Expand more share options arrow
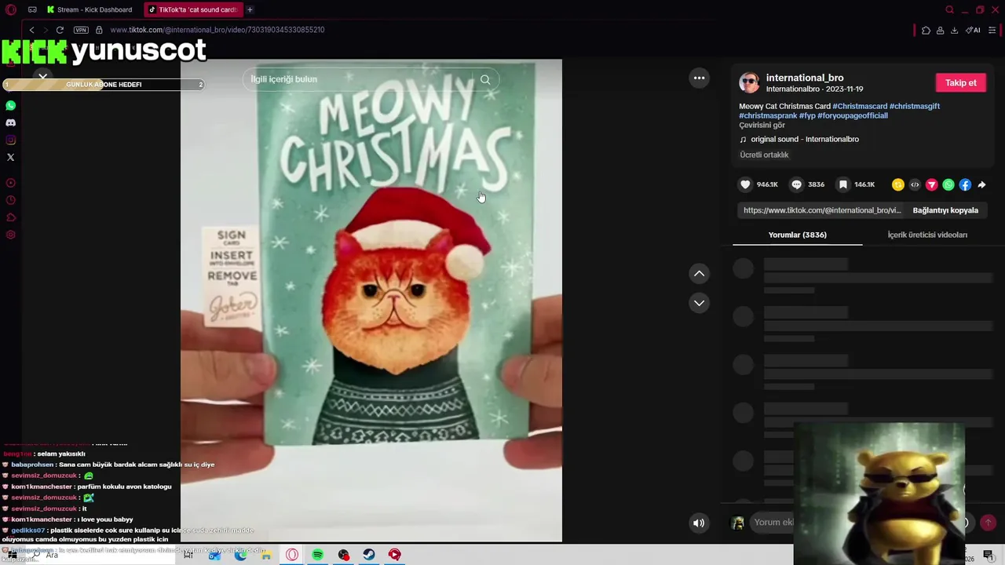The height and width of the screenshot is (565, 1005). pos(981,184)
